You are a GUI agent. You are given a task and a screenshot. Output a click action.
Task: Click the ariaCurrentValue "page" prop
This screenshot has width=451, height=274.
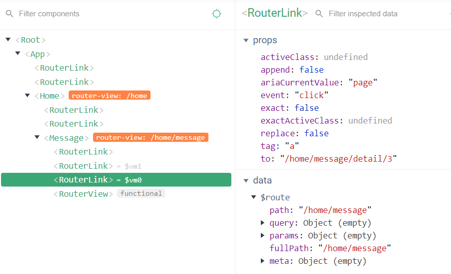coord(319,82)
